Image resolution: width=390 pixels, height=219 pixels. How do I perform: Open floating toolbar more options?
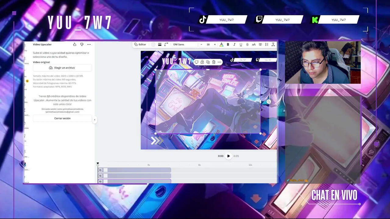pos(219,62)
